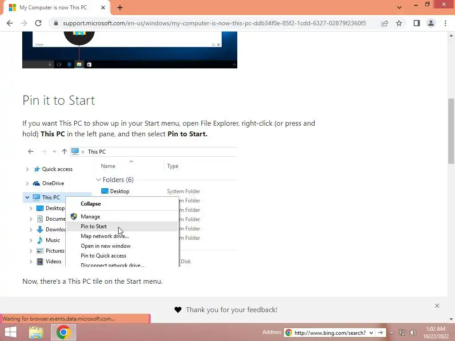Open volume control in tray
Screen dimensions: 455x341
[413, 333]
